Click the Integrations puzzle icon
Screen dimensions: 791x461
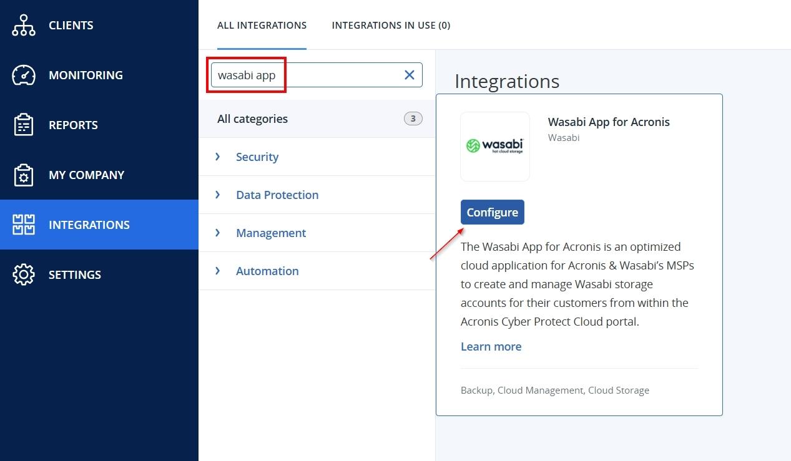pos(24,225)
